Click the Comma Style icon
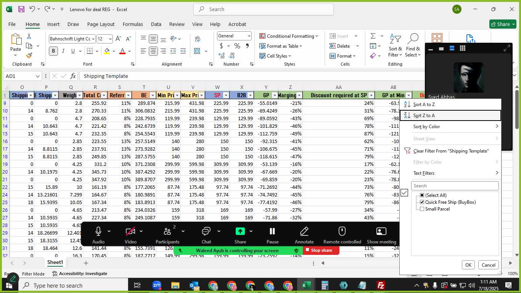Image resolution: width=521 pixels, height=293 pixels. click(x=247, y=46)
